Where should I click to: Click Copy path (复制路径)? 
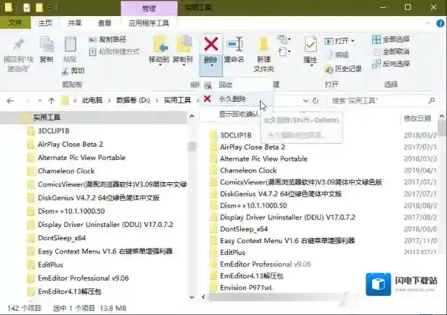click(107, 40)
